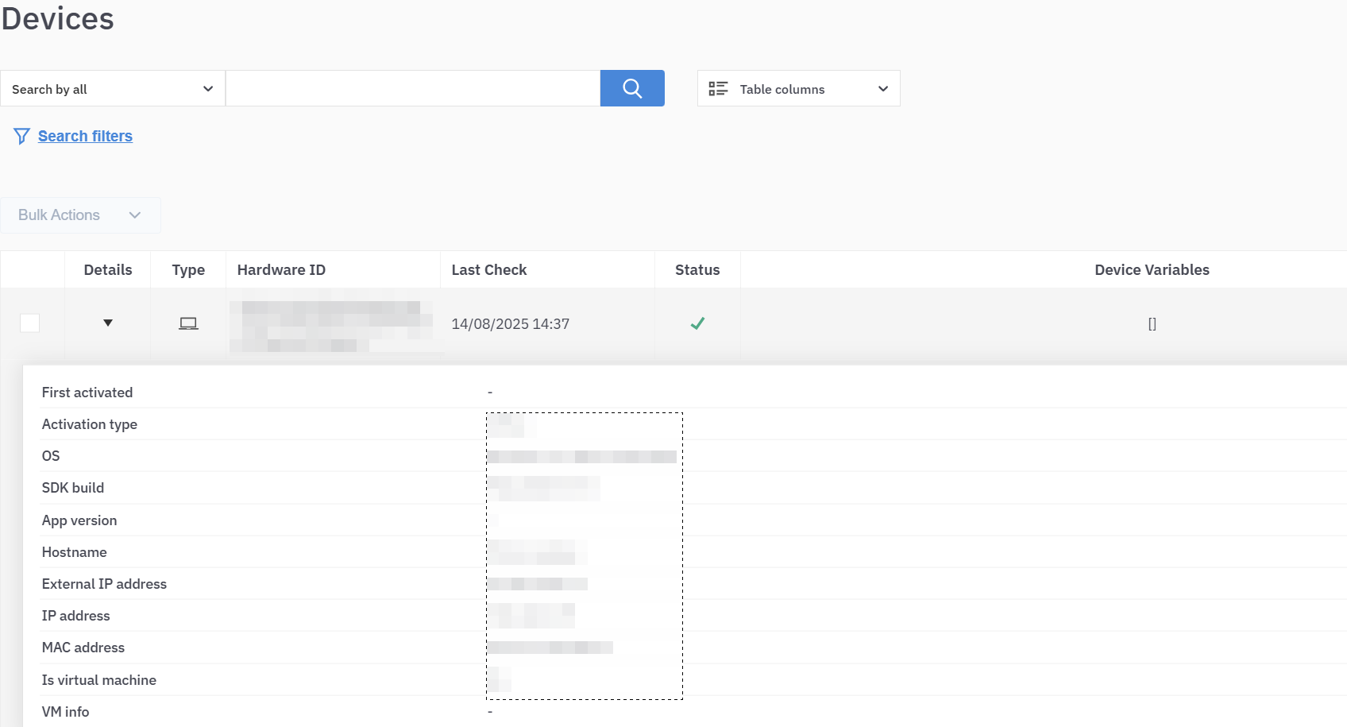
Task: Click the green status checkmark
Action: (x=697, y=323)
